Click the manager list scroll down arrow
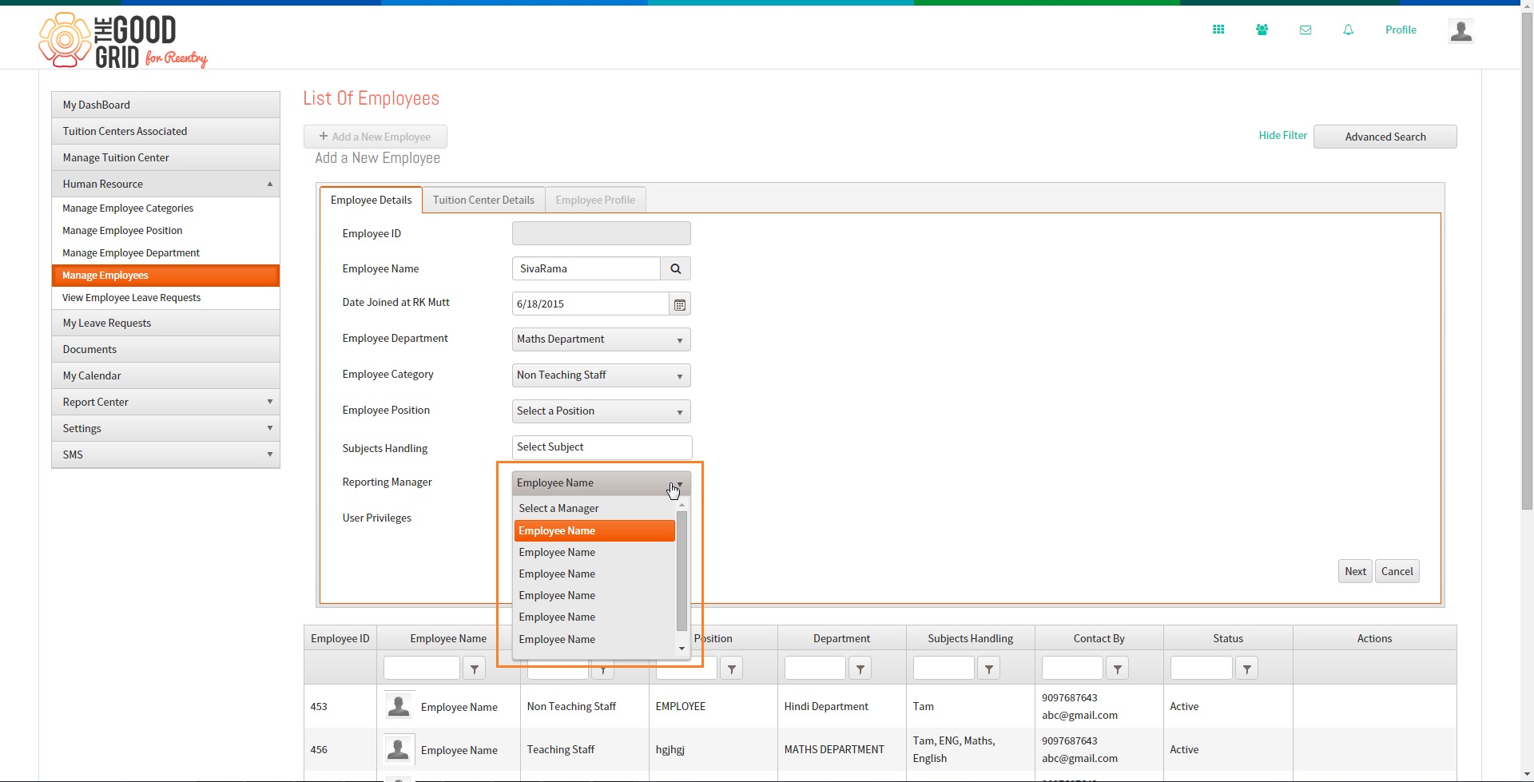Screen dimensions: 1534x782 pos(682,649)
